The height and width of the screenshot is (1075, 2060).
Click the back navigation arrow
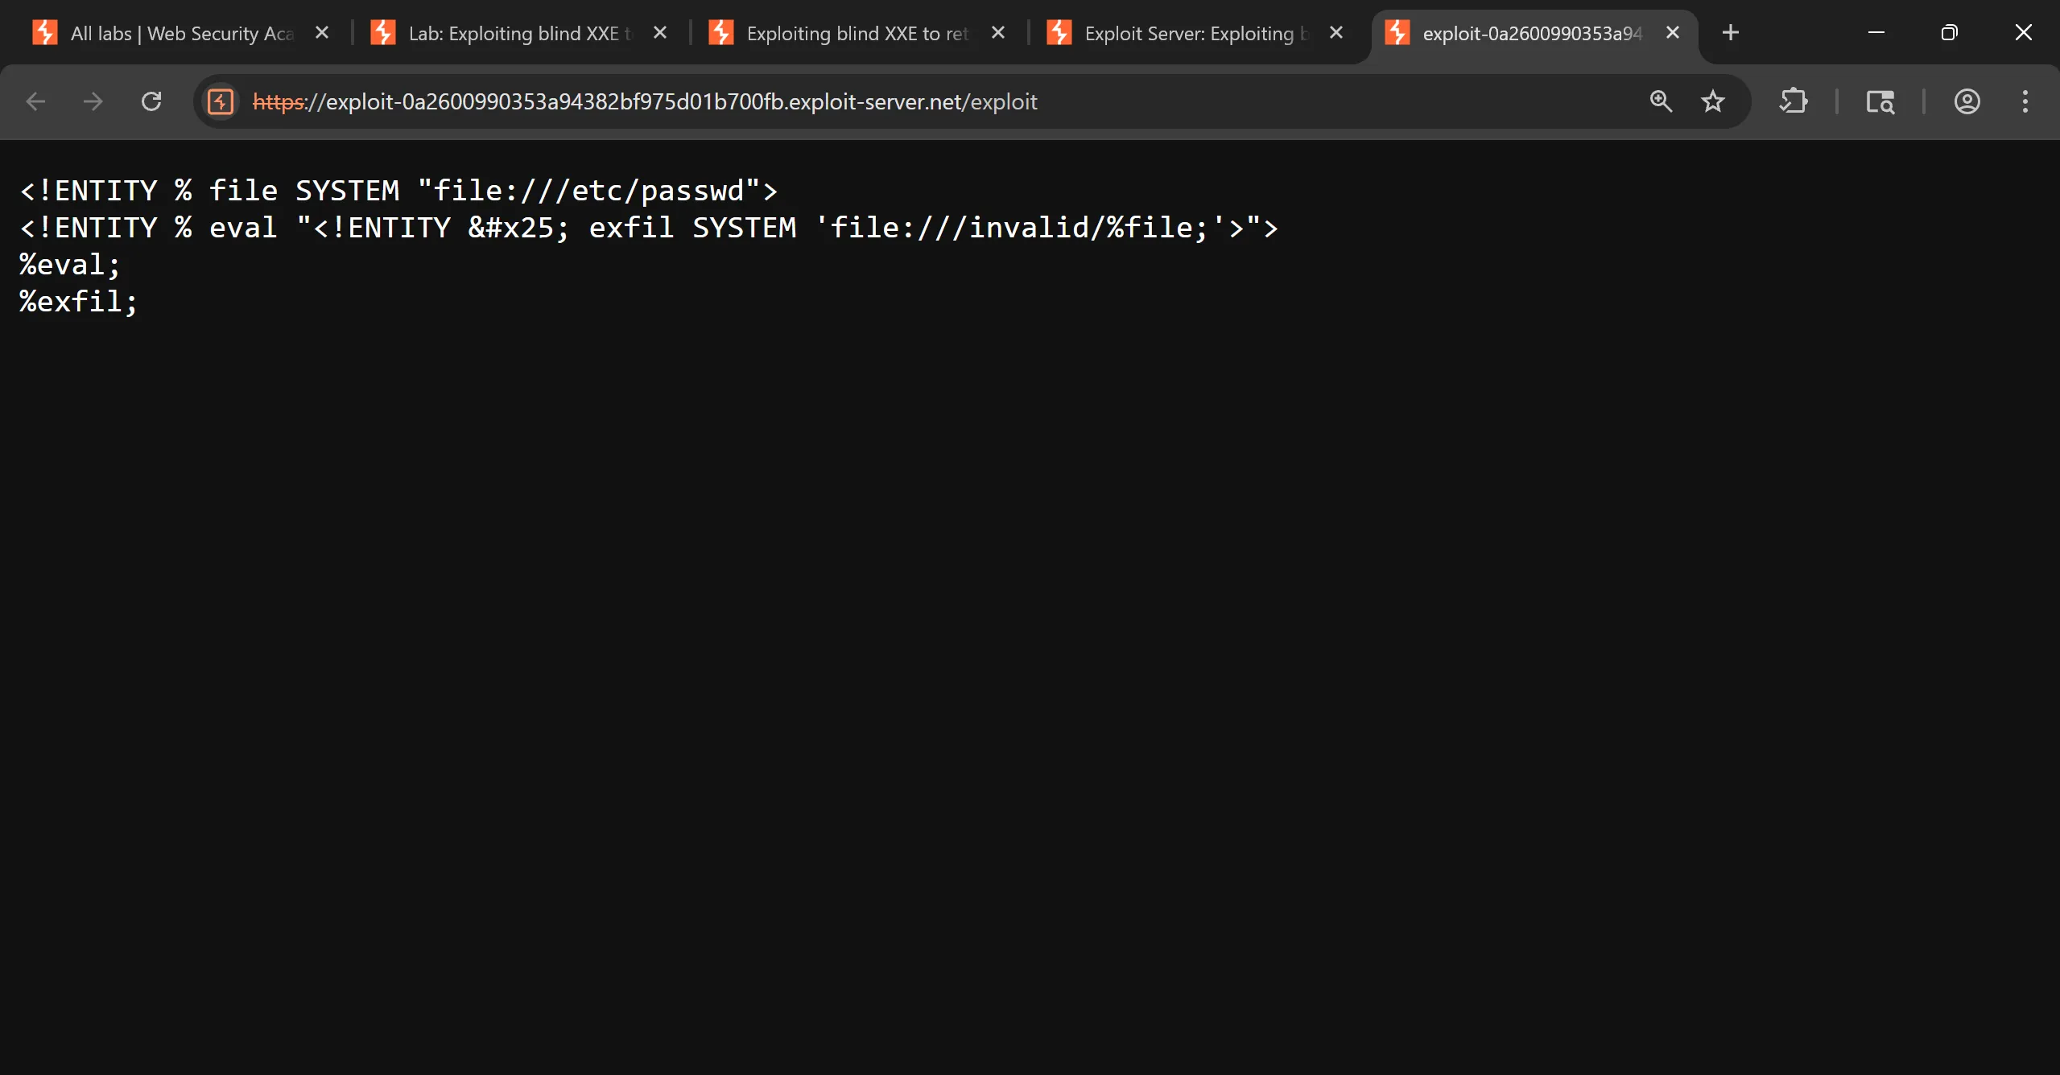pyautogui.click(x=35, y=101)
